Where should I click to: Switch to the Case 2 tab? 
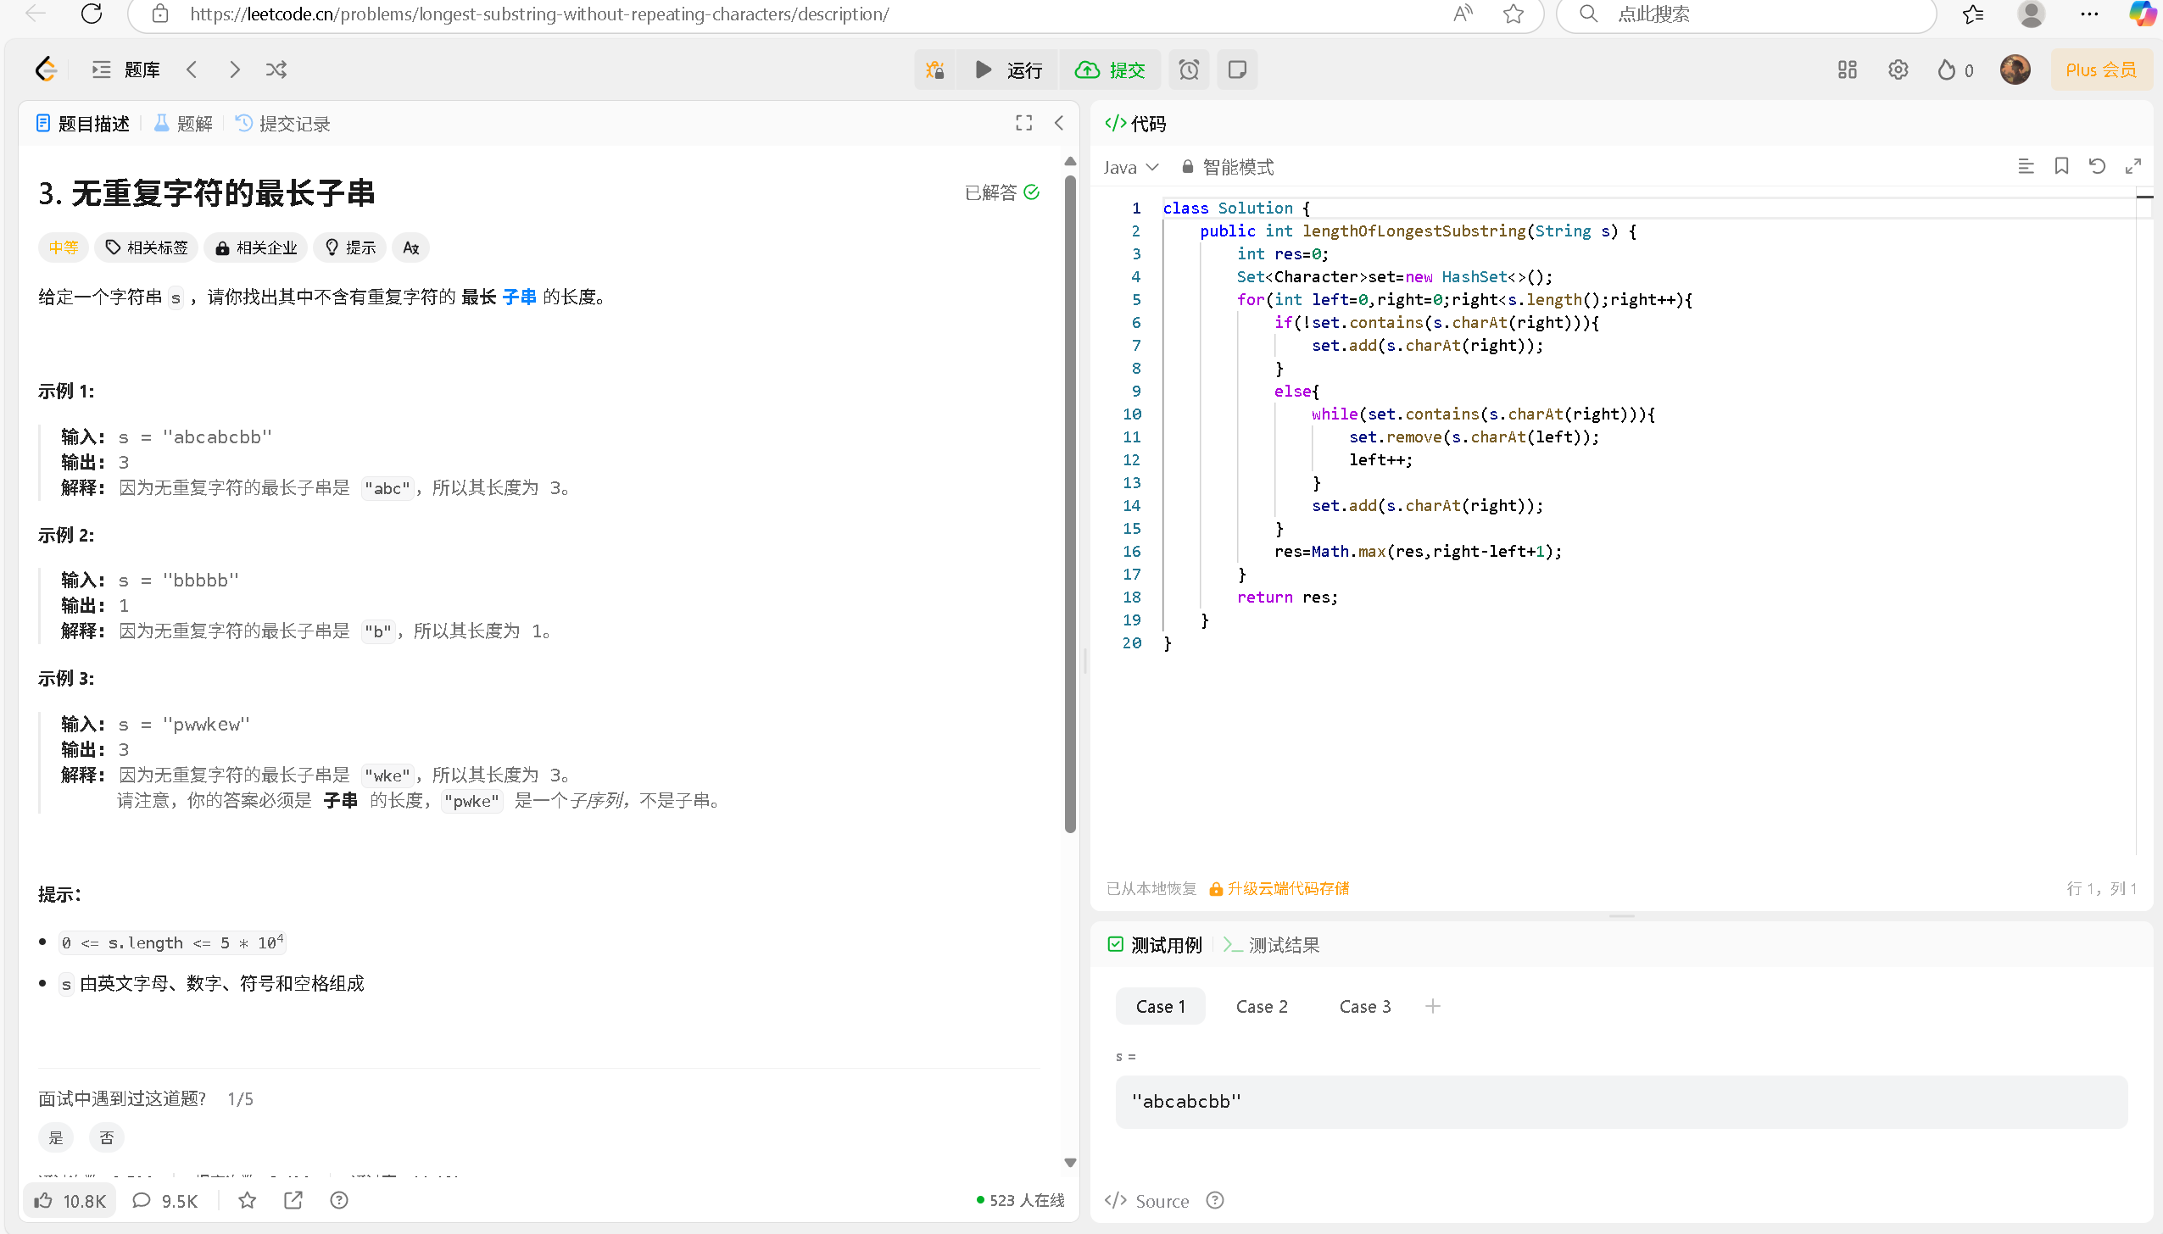(x=1261, y=1006)
